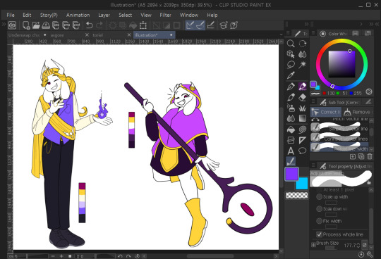Select the Eyedropper tool

point(291,75)
